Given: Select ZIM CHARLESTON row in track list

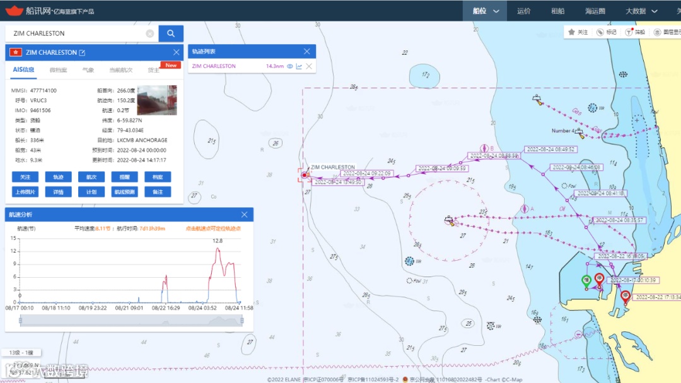Looking at the screenshot, I should coord(252,66).
